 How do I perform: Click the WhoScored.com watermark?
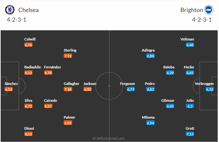109,138
